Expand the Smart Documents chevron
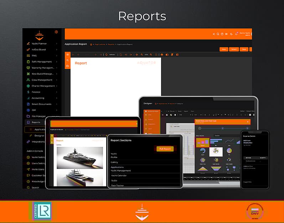The height and width of the screenshot is (223, 284). pyautogui.click(x=57, y=104)
